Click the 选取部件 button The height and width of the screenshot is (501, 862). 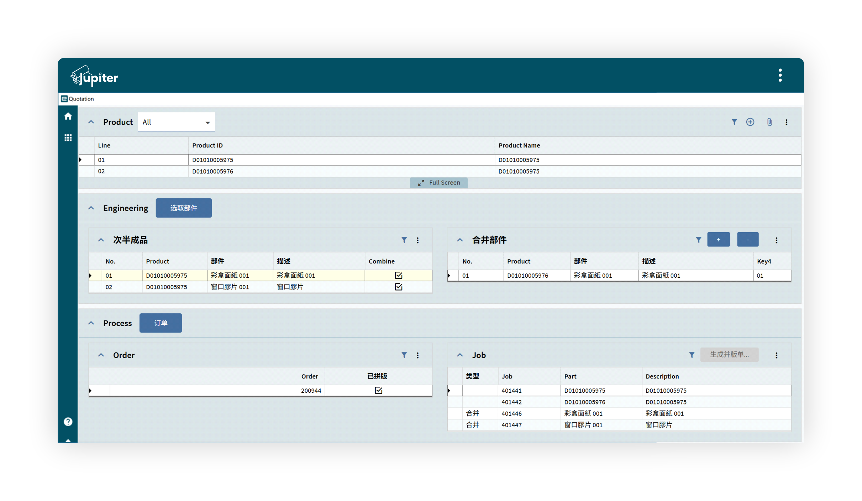[x=184, y=208]
